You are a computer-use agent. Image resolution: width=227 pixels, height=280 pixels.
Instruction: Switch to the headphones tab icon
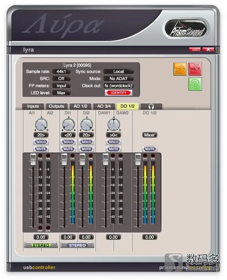pos(151,106)
